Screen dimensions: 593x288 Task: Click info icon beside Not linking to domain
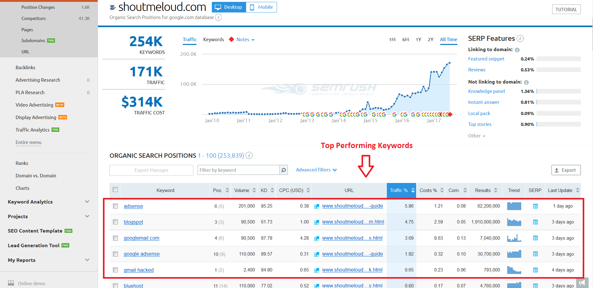[x=526, y=82]
